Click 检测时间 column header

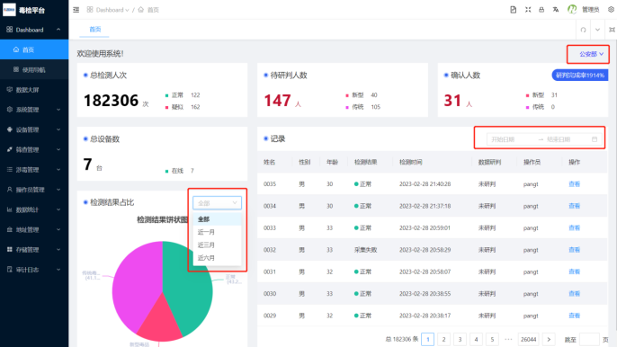(410, 162)
